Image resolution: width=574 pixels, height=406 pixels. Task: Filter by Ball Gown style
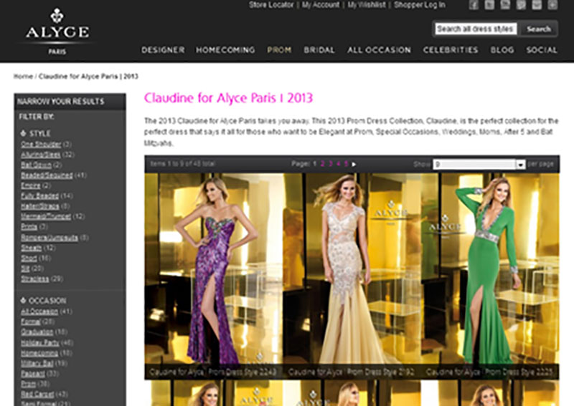36,165
